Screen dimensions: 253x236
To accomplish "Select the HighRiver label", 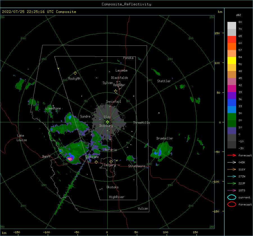I will pyautogui.click(x=117, y=197).
